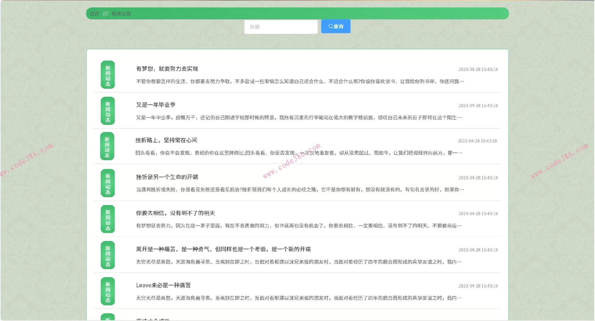
Task: Open the article Leave未必是一种痛苦
Action: 163,285
